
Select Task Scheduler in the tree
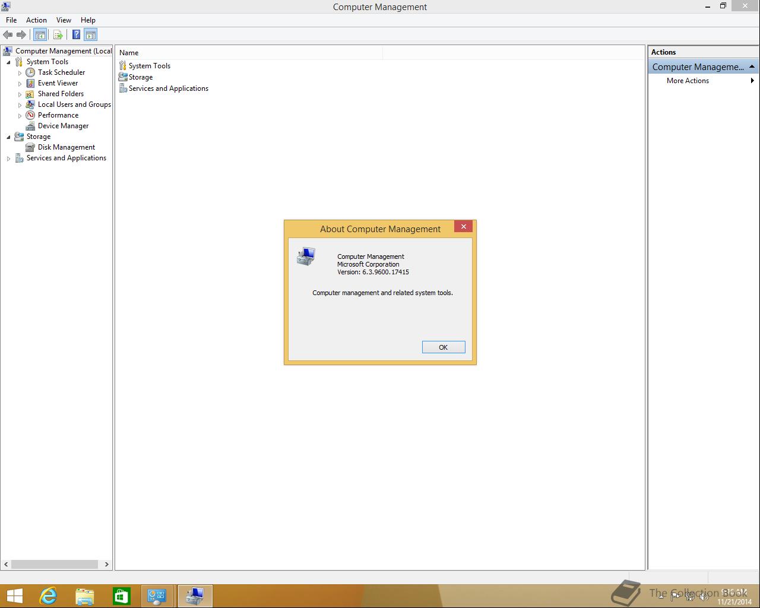point(61,72)
